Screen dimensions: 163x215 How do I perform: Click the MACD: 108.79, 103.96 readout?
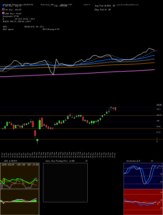coord(17,21)
